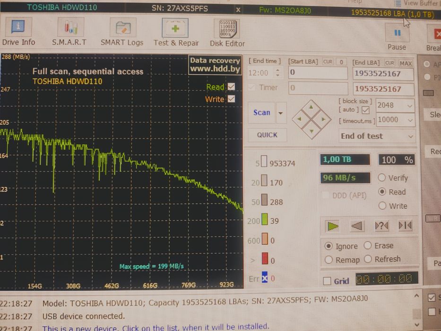Image resolution: width=441 pixels, height=331 pixels.
Task: Click the CUR button beside Start LBA
Action: coord(328,61)
